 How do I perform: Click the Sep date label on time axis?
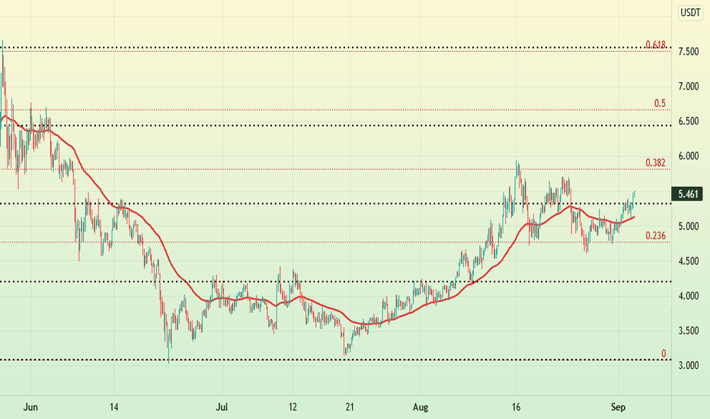618,408
